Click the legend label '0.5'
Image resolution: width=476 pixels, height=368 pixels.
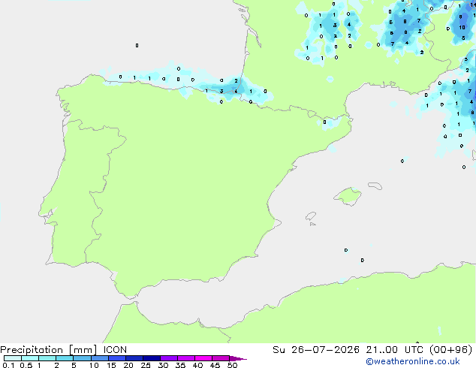pyautogui.click(x=26, y=365)
